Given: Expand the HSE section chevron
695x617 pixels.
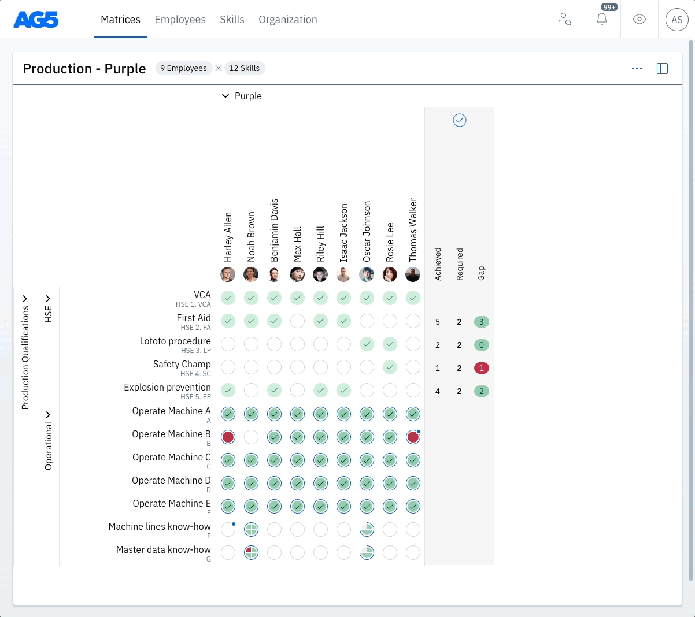Looking at the screenshot, I should pos(48,299).
